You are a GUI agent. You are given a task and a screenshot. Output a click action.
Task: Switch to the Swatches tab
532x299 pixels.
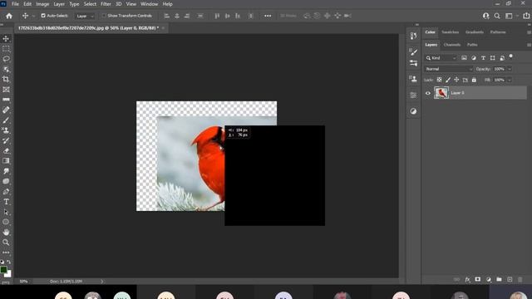[450, 32]
